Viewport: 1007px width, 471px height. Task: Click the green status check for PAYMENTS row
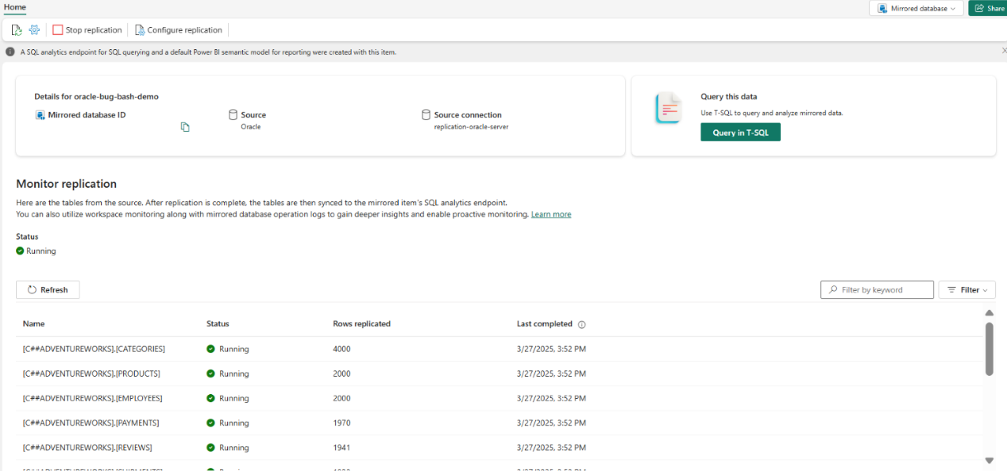click(x=210, y=423)
